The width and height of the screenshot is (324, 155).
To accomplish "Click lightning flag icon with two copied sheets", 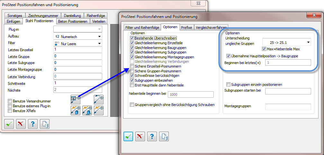I will pos(76,110).
